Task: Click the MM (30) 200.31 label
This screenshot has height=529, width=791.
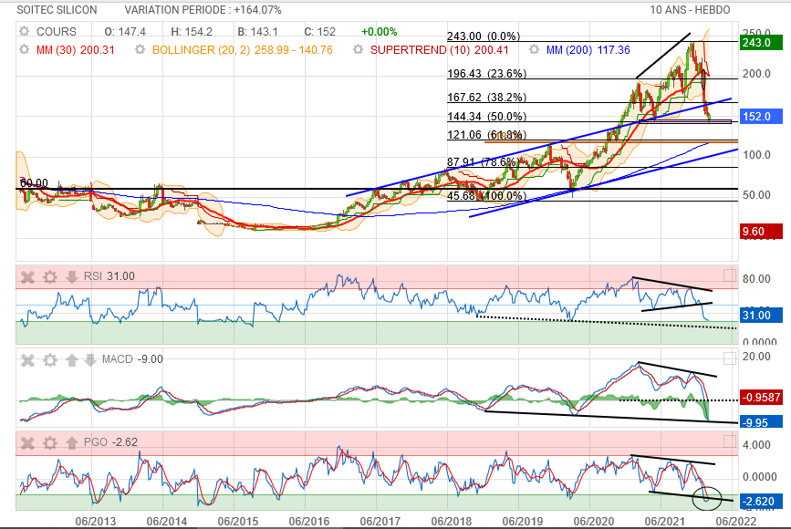Action: click(75, 50)
